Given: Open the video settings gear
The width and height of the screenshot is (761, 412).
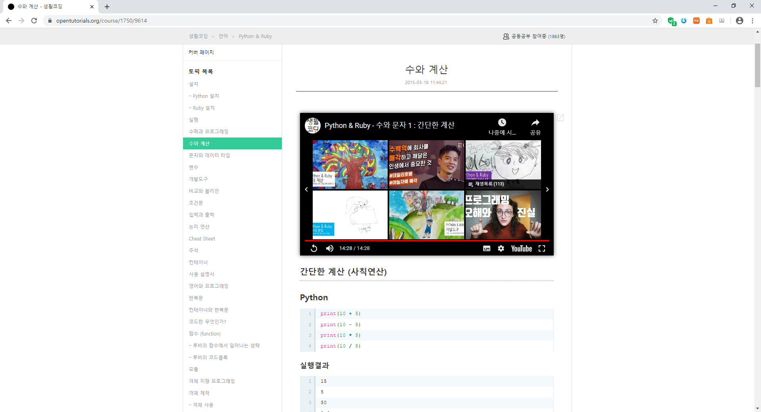Looking at the screenshot, I should 501,248.
